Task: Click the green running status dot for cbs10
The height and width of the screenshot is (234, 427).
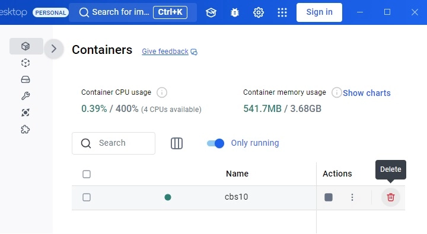Action: coord(168,197)
